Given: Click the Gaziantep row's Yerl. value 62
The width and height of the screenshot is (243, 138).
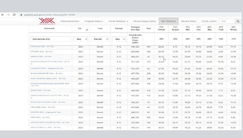Looking at the screenshot, I should coord(148,68).
